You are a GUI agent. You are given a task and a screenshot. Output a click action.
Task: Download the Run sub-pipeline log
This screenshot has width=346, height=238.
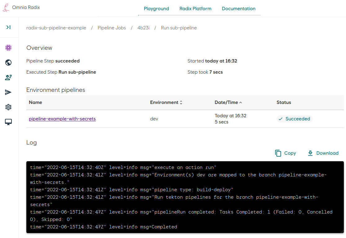pyautogui.click(x=323, y=153)
